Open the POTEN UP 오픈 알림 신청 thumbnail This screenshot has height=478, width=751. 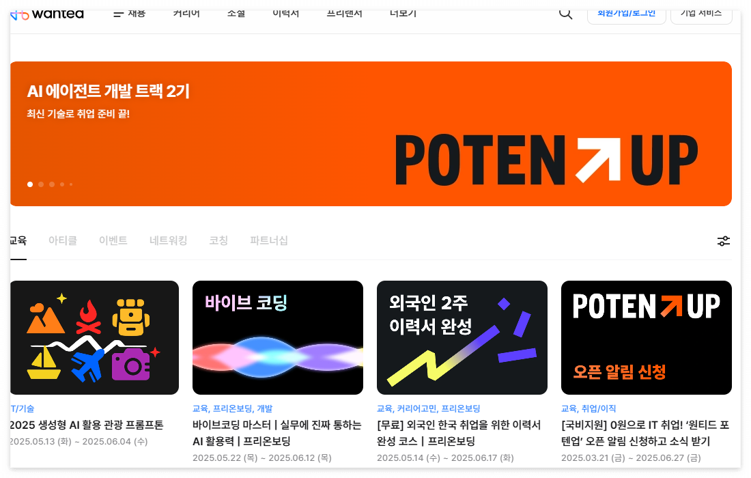(x=647, y=337)
